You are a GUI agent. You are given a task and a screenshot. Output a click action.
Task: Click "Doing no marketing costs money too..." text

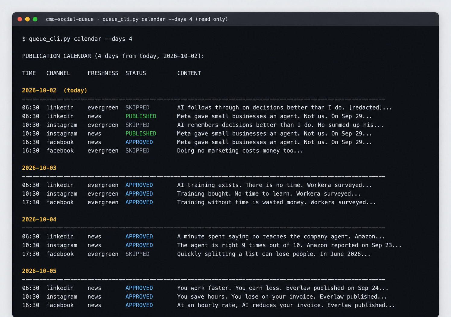tap(240, 151)
